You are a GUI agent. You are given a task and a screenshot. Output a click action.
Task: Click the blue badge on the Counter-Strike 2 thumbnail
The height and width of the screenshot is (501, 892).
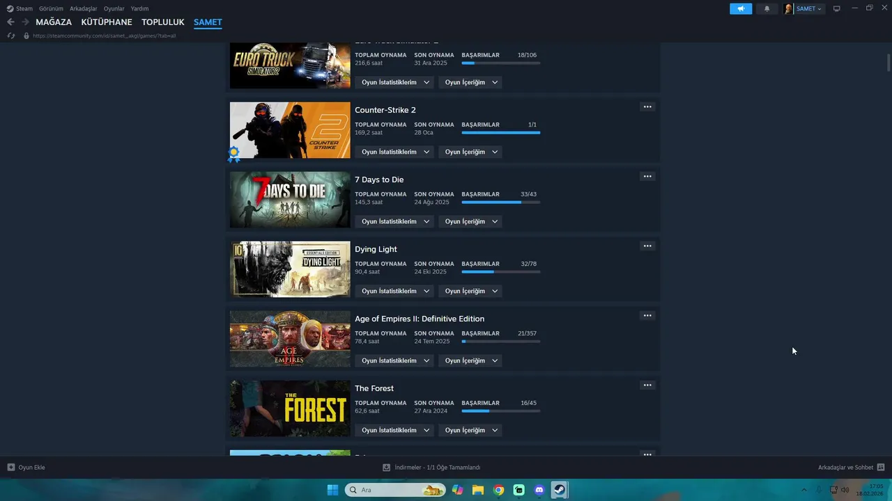click(233, 154)
